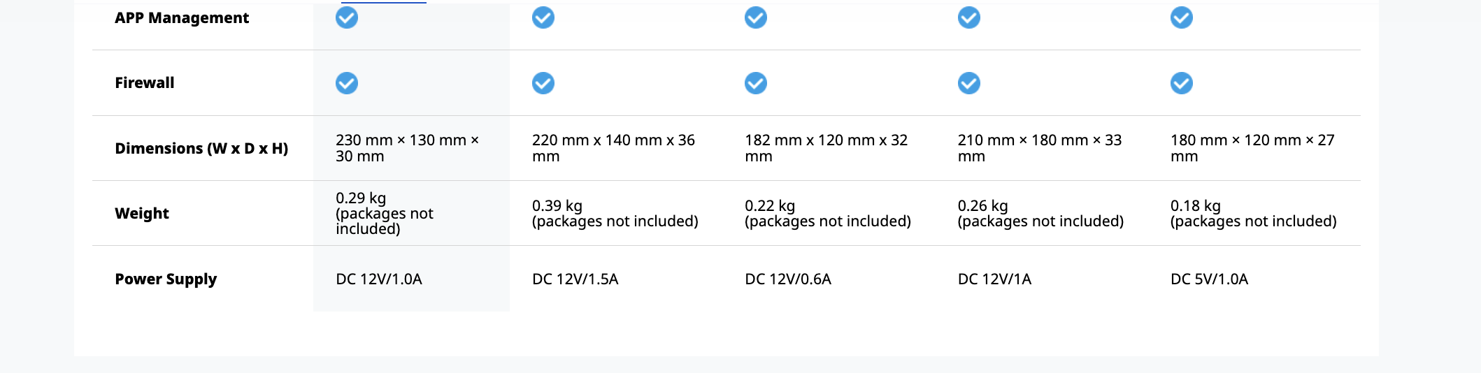Click the APP Management checkmark in the last product column

[x=1182, y=17]
